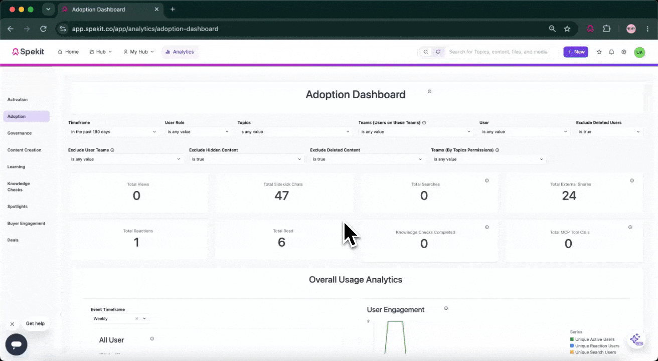658x361 pixels.
Task: Reload the page in the browser
Action: click(43, 29)
